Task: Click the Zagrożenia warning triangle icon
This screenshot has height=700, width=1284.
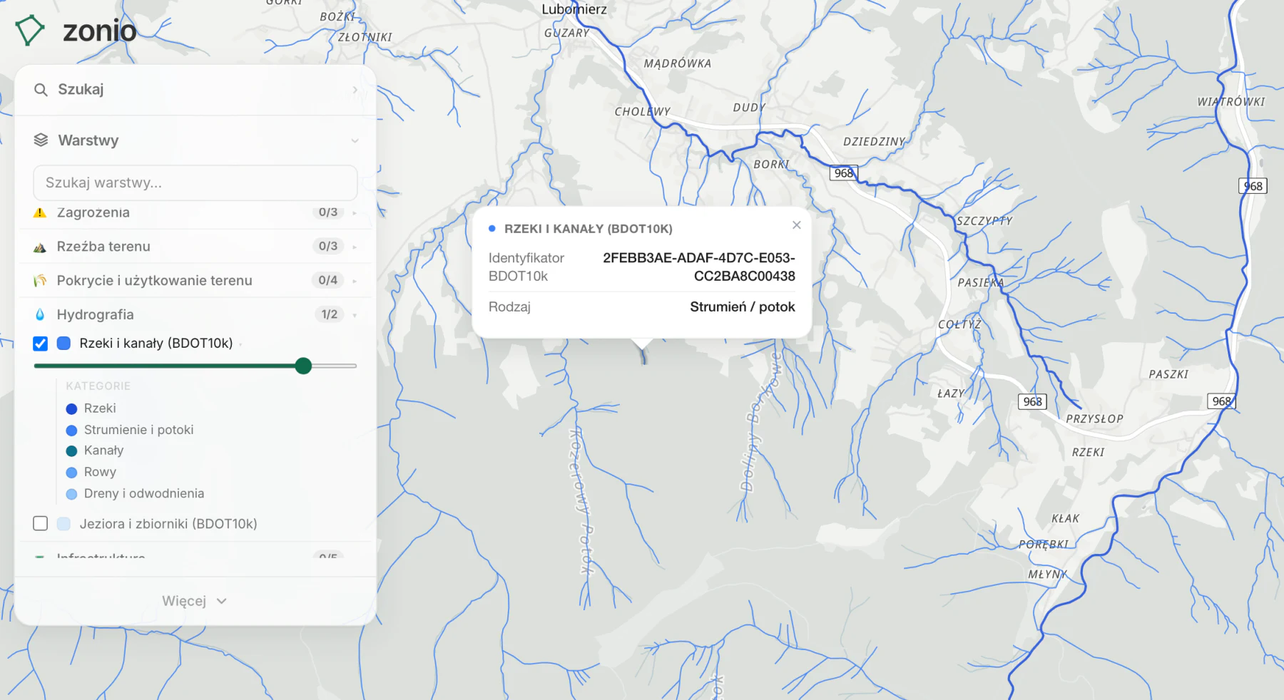Action: click(x=40, y=212)
